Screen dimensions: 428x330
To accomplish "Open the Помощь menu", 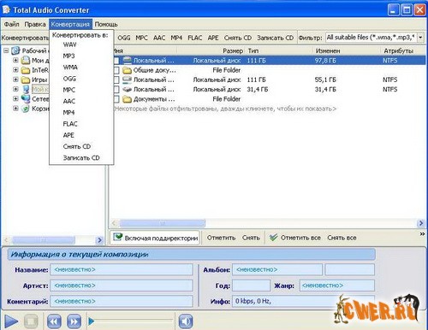I will pyautogui.click(x=106, y=24).
